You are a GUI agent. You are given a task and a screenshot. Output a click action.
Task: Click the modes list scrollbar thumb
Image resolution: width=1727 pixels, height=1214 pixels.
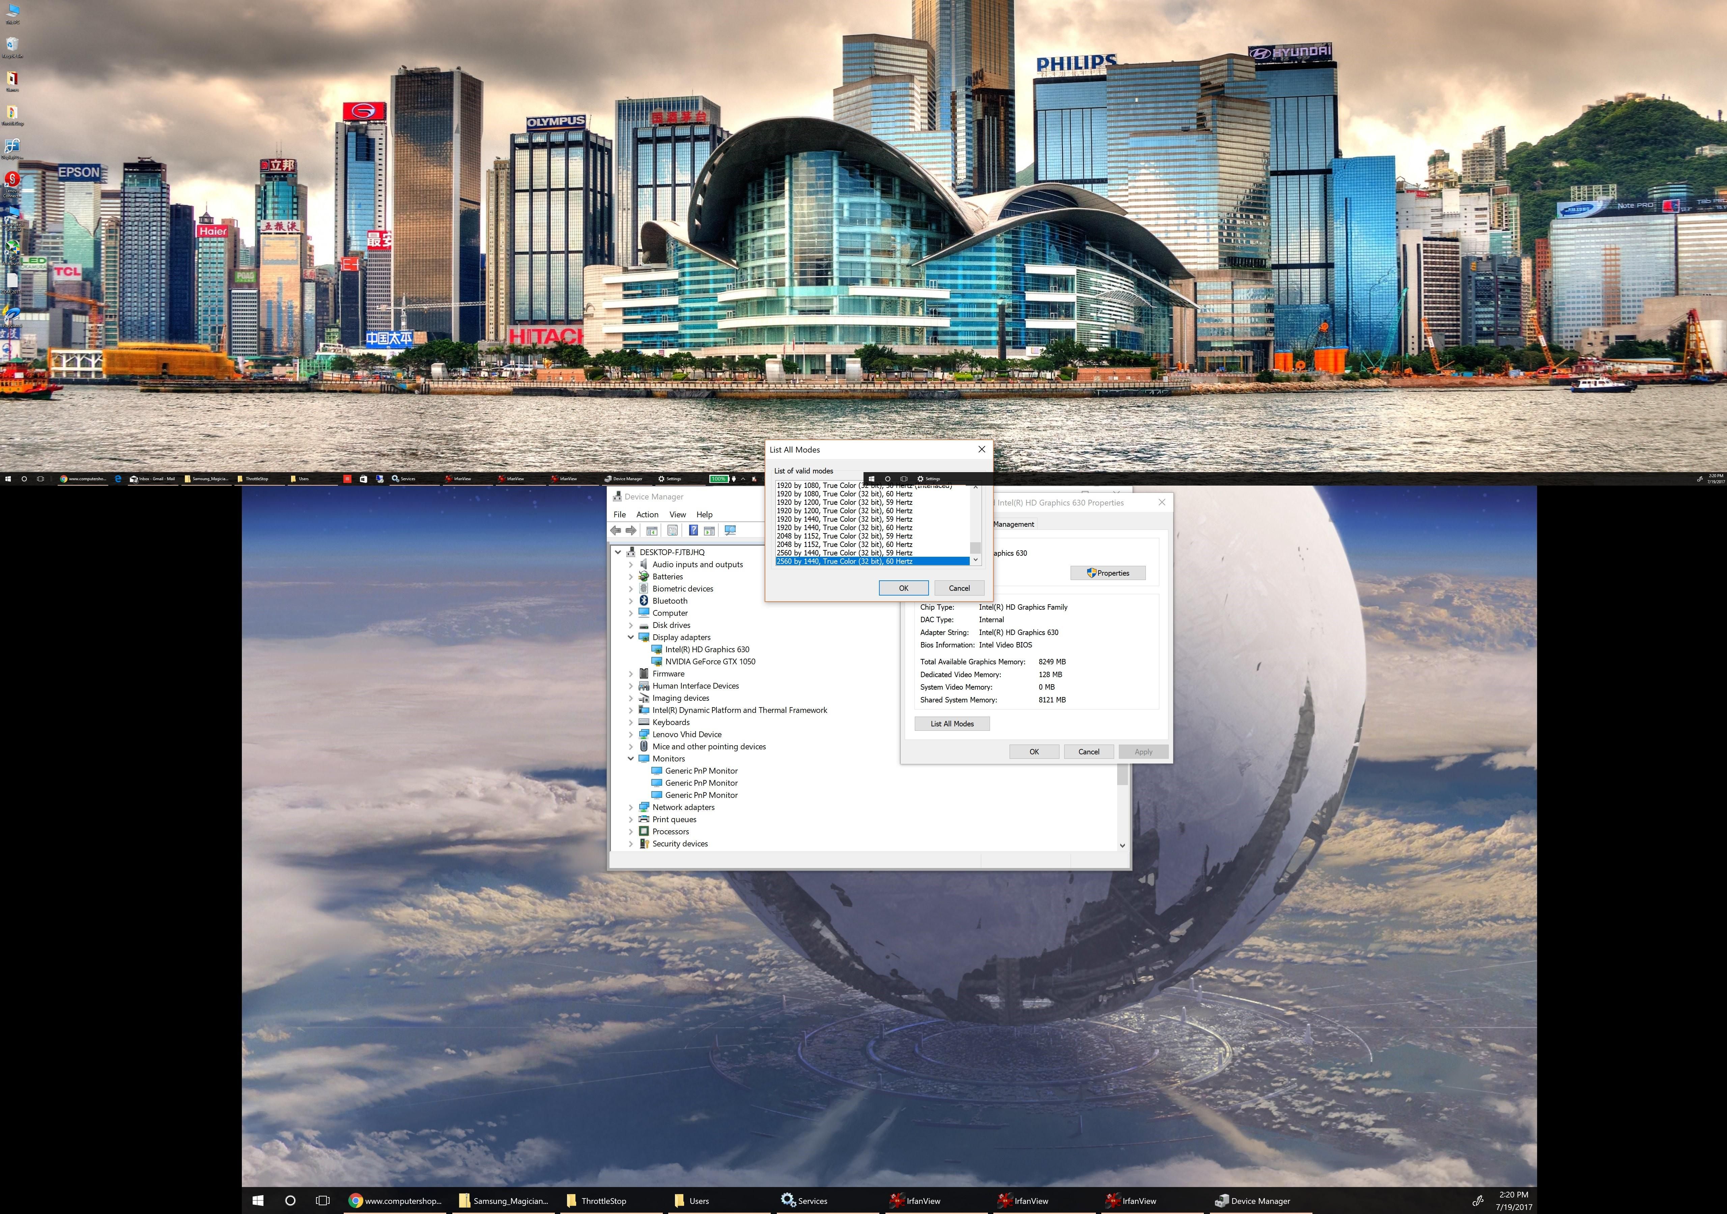coord(975,548)
